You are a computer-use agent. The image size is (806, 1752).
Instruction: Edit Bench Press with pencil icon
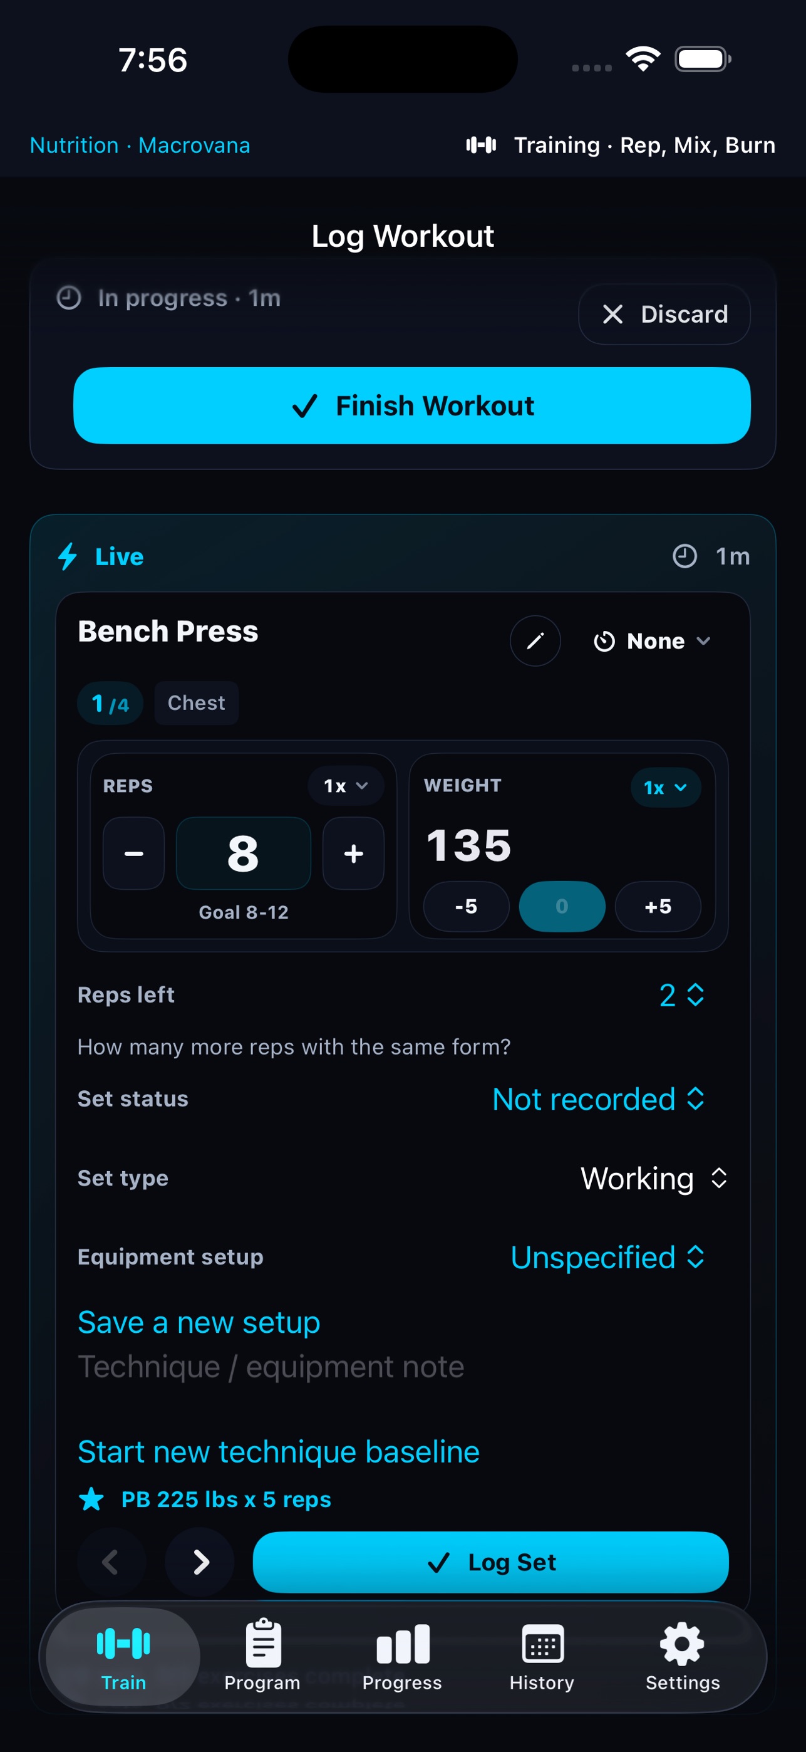click(535, 640)
